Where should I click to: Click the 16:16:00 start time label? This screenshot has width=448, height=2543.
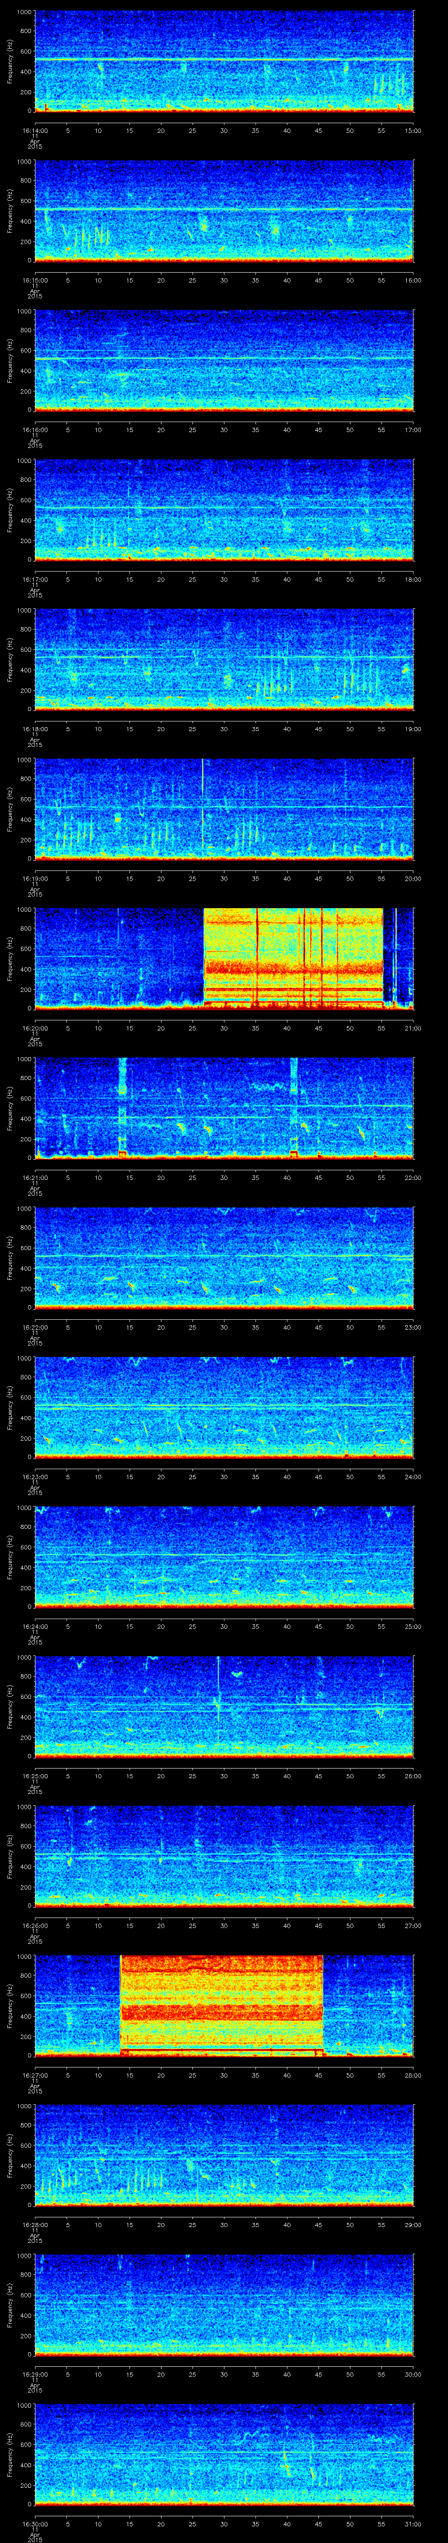tap(35, 429)
